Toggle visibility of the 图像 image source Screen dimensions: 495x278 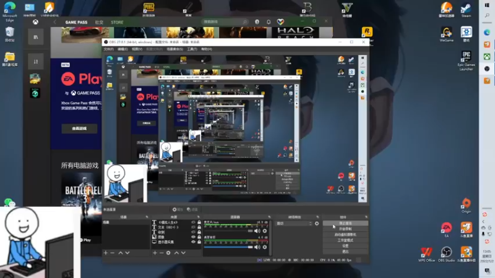193,237
